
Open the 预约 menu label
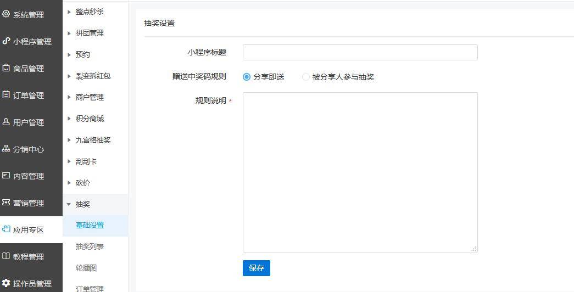pos(83,54)
